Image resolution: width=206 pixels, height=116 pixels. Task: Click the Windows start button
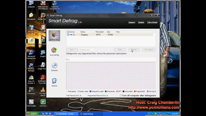coord(33,114)
